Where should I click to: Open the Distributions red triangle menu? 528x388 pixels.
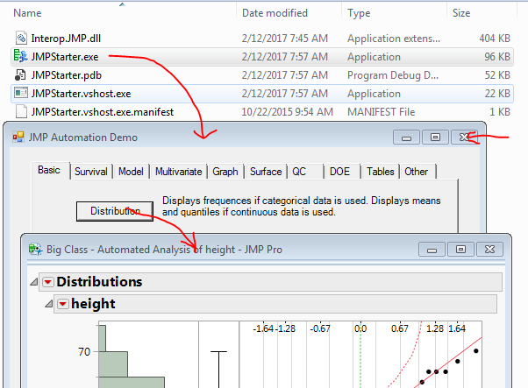point(48,282)
